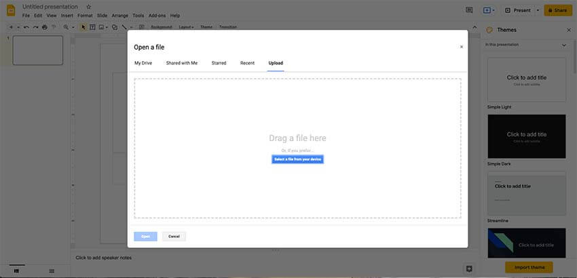Choose the Simple Dark theme thumbnail

pos(526,136)
